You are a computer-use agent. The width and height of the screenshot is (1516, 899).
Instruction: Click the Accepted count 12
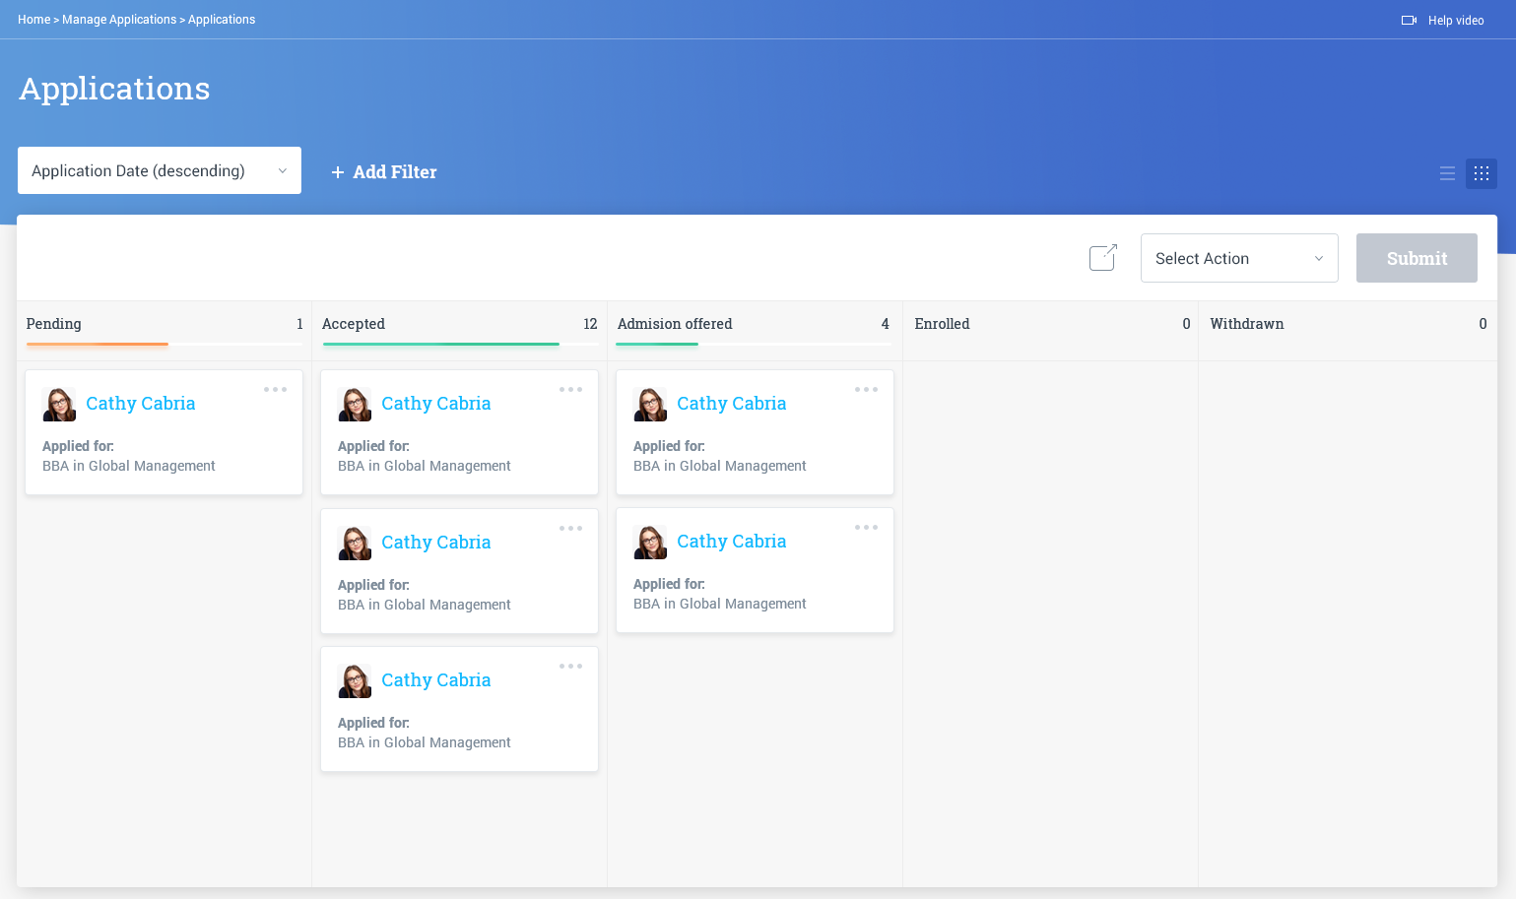click(590, 324)
